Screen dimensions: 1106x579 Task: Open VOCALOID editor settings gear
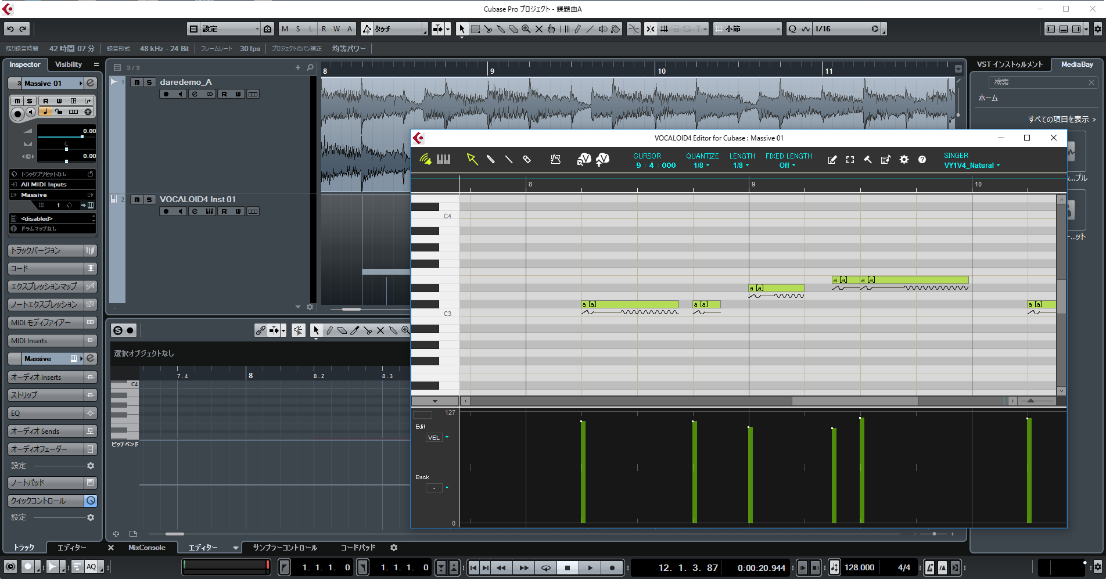coord(904,160)
